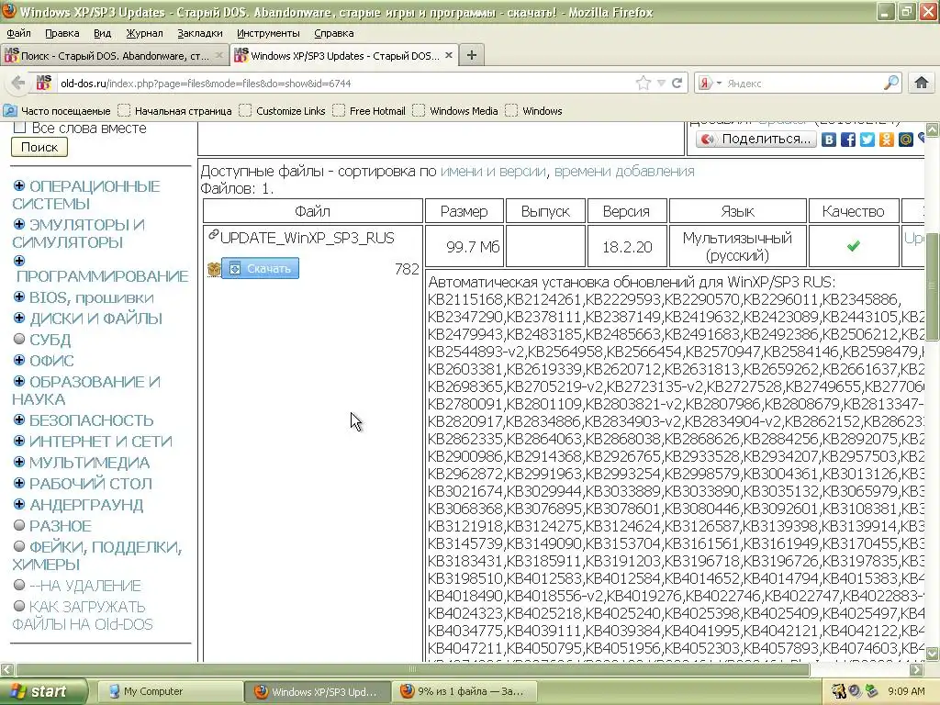Expand АНДЕРГРАУНД category
Viewport: 940px width, 705px height.
tap(19, 504)
